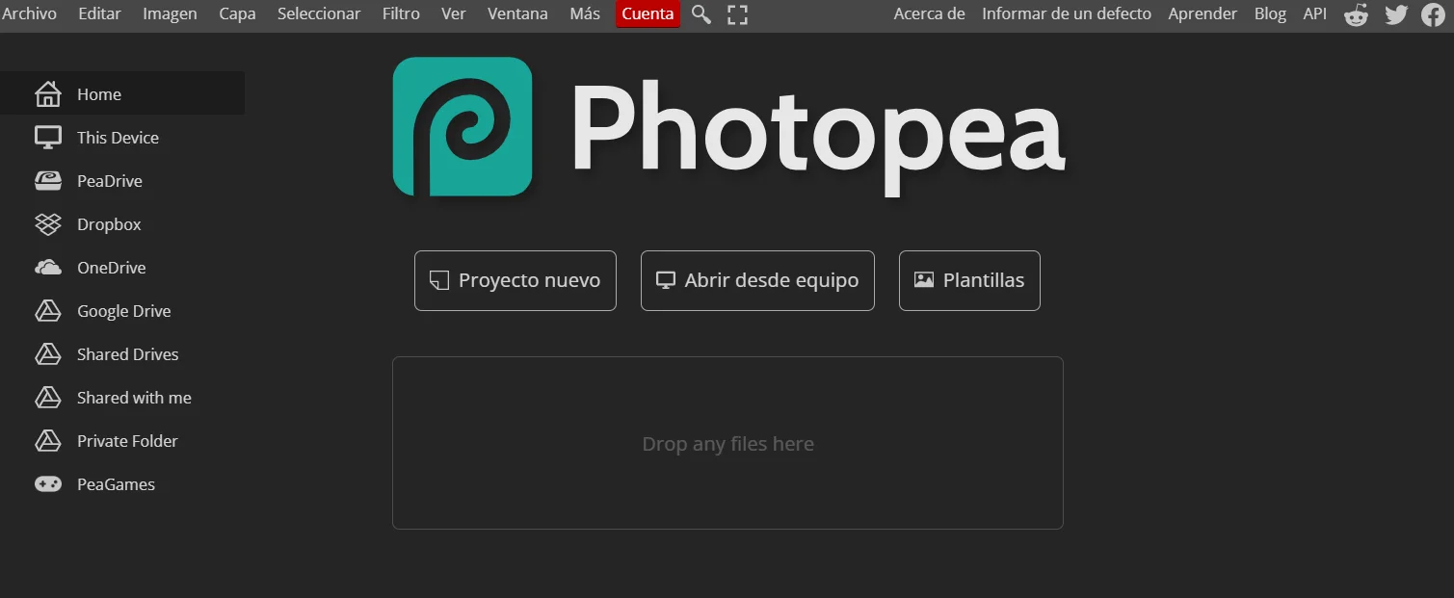The height and width of the screenshot is (598, 1454).
Task: Open the Filtro menu
Action: coord(401,13)
